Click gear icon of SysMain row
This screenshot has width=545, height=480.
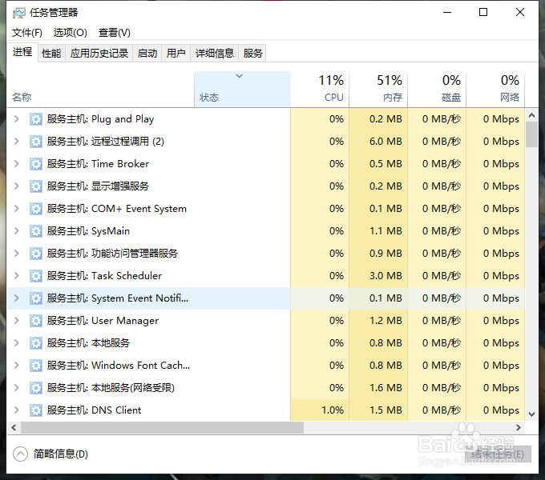pyautogui.click(x=36, y=231)
